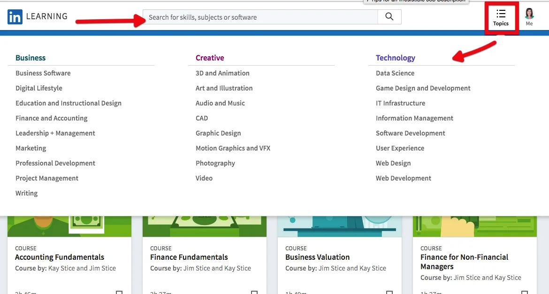Click the Finance Fundamentals course thumbnail
549x294 pixels.
coord(205,226)
